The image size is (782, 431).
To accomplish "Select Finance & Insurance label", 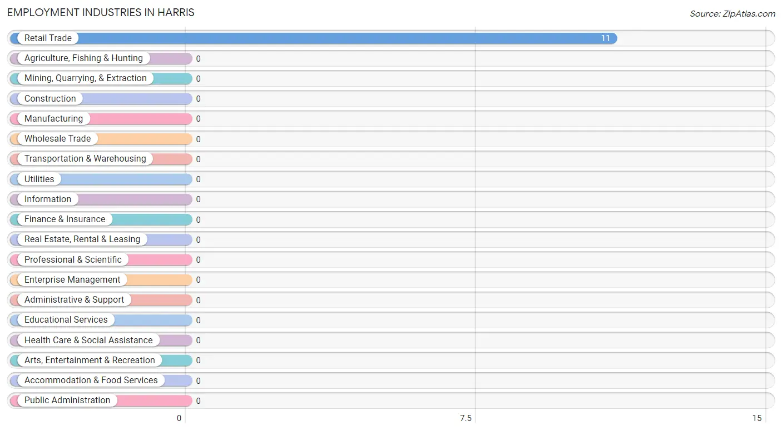I will (65, 219).
